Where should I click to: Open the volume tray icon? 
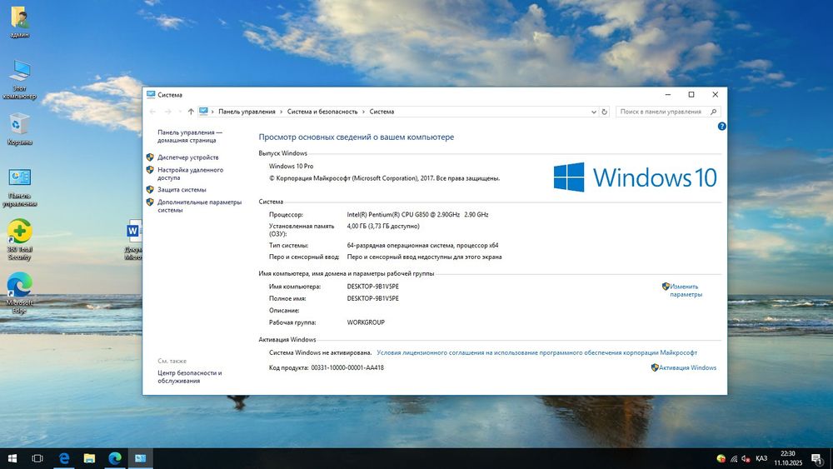pos(746,458)
